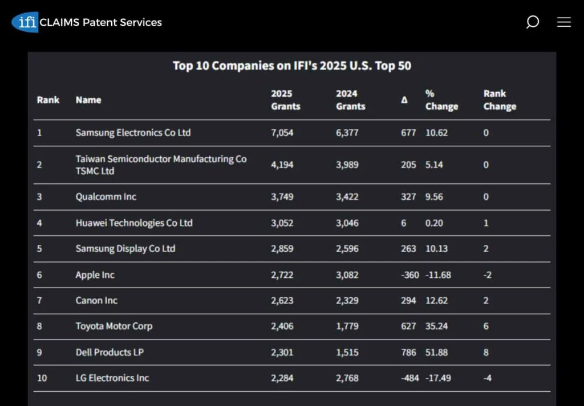Click the LG Electronics Inc entry
This screenshot has height=406, width=584.
pyautogui.click(x=112, y=378)
